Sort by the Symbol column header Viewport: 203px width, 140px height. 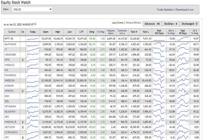coord(12,32)
